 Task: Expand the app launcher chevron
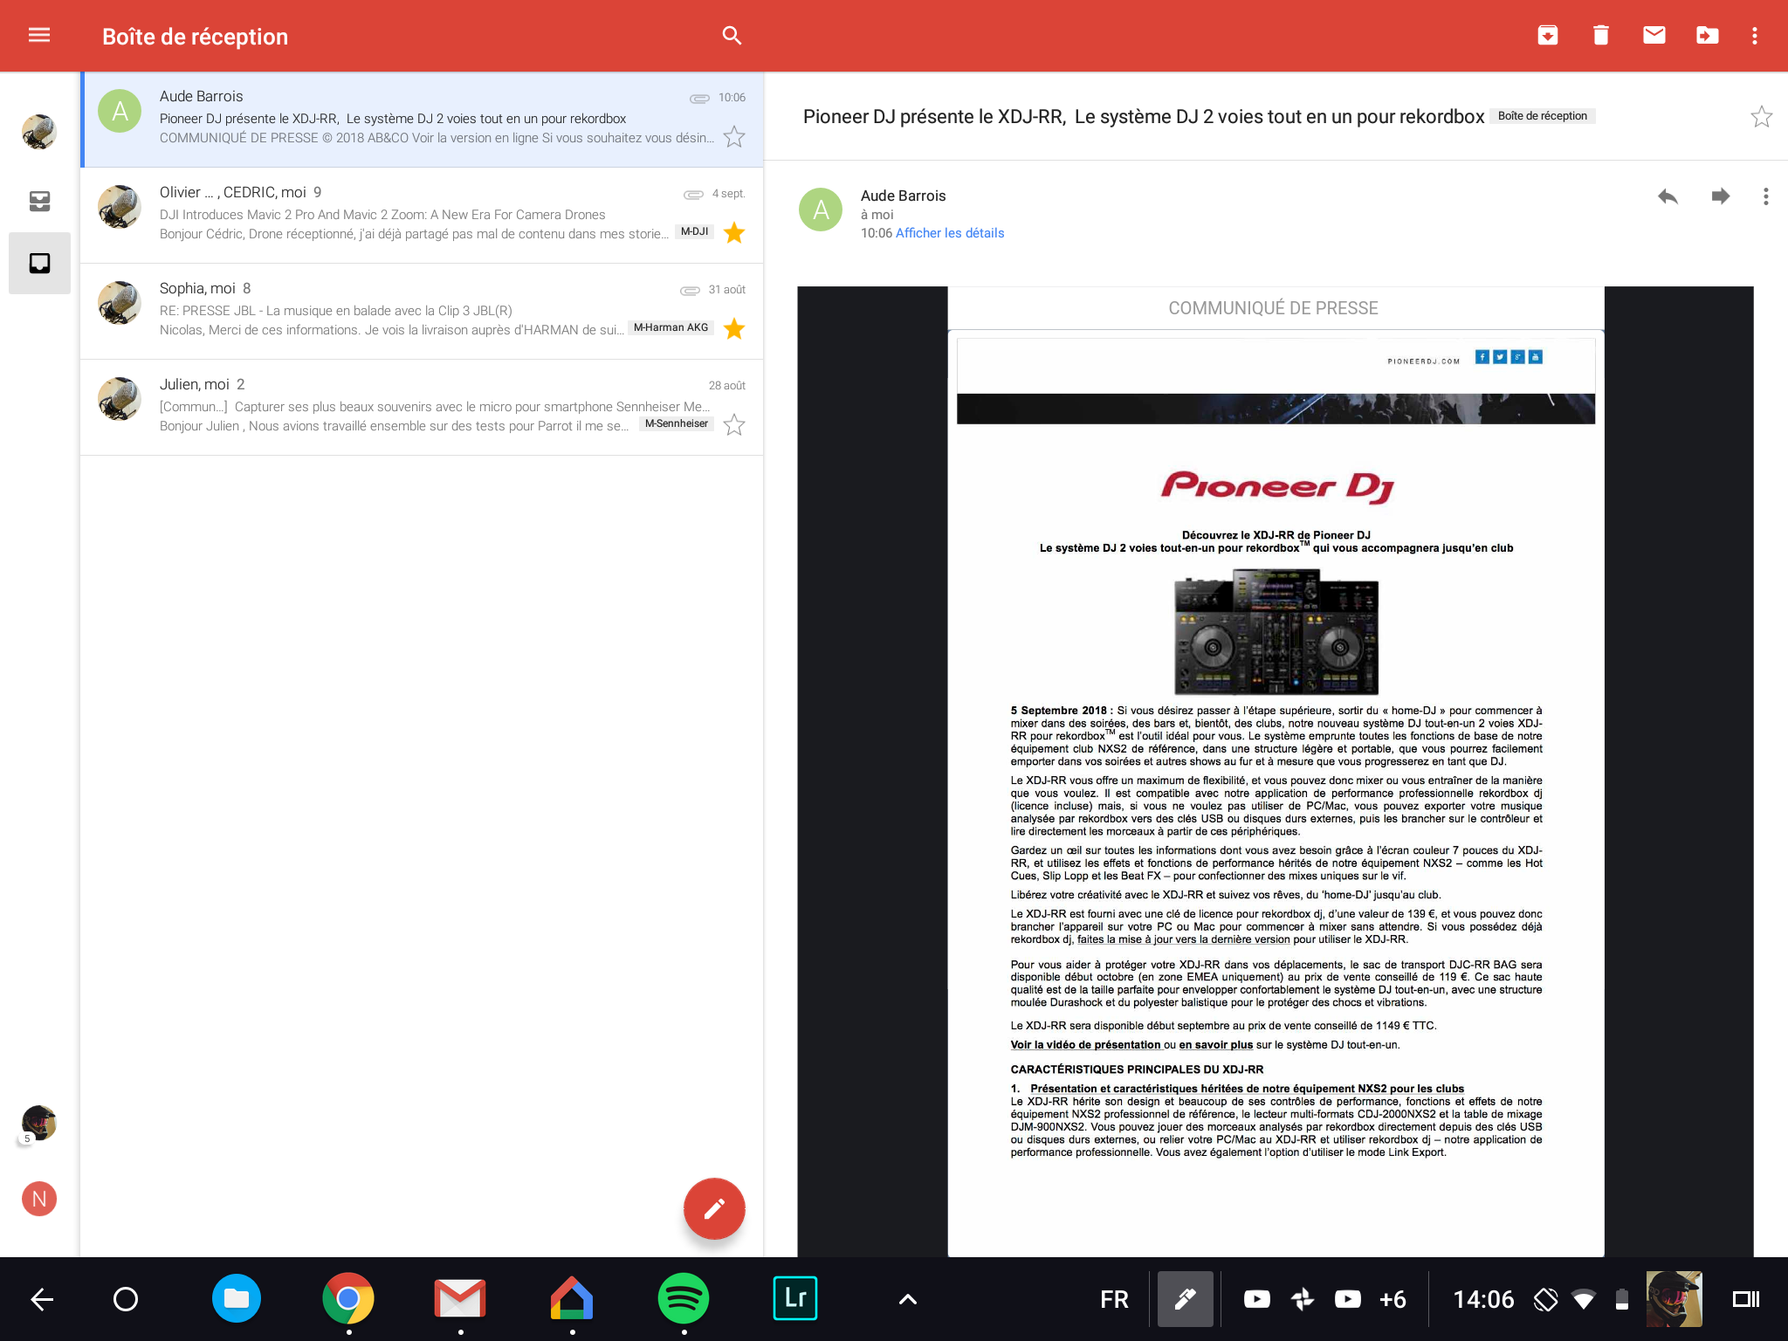click(x=908, y=1299)
